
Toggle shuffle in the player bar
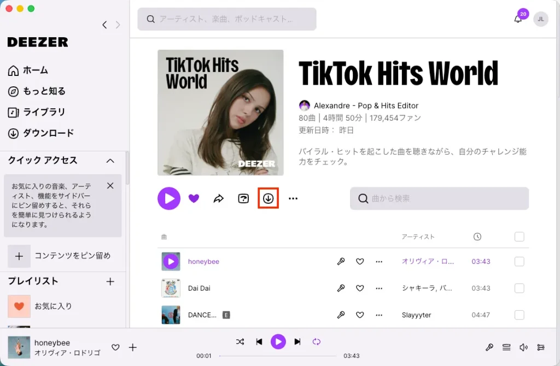pos(240,342)
